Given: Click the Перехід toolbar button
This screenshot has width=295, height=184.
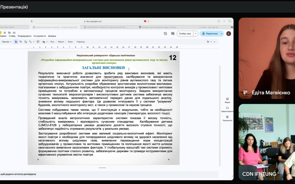Looking at the screenshot, I should point(80,42).
